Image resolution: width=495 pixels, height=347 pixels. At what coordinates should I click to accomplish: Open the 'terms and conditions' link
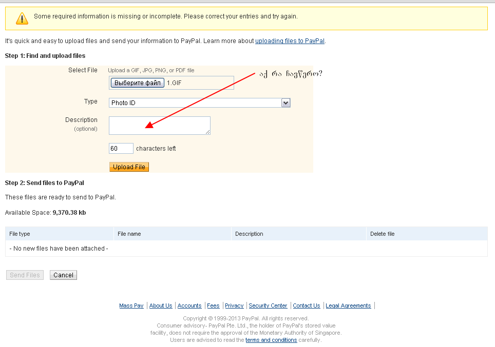click(x=271, y=340)
